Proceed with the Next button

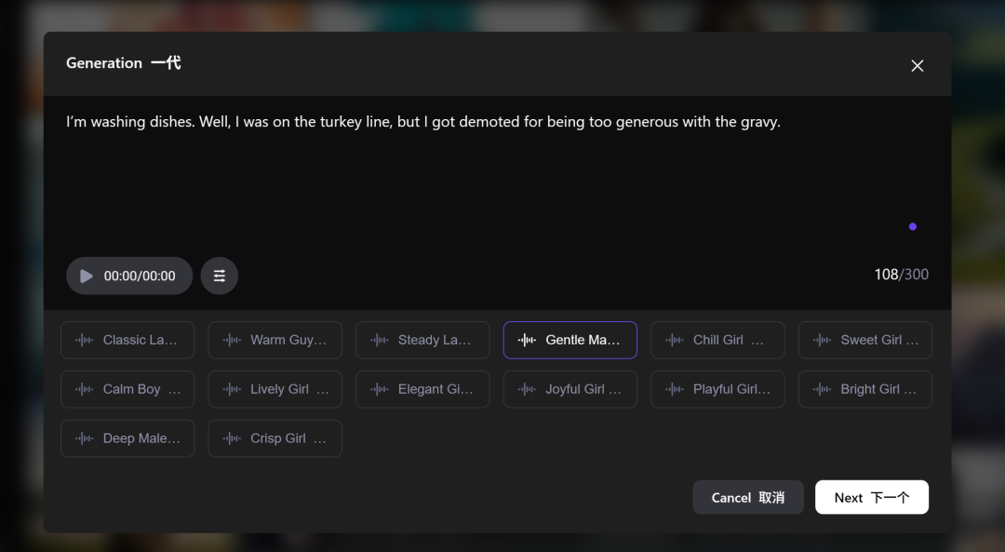point(872,497)
